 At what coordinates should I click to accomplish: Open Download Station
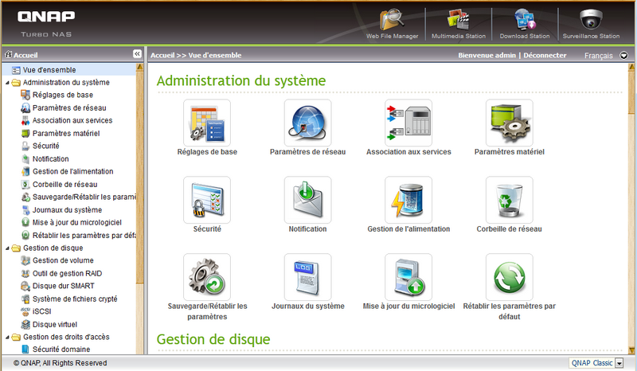click(x=525, y=25)
